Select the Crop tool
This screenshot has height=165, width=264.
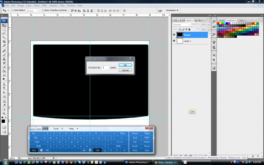click(4, 42)
